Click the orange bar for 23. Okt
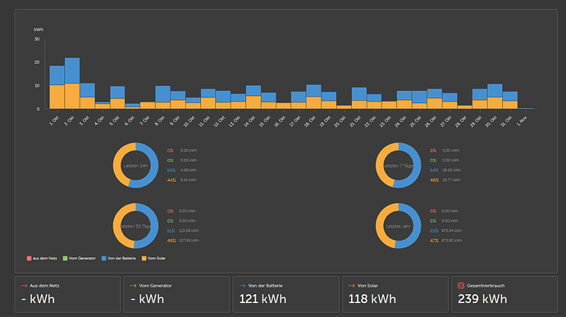The image size is (566, 317). [389, 105]
